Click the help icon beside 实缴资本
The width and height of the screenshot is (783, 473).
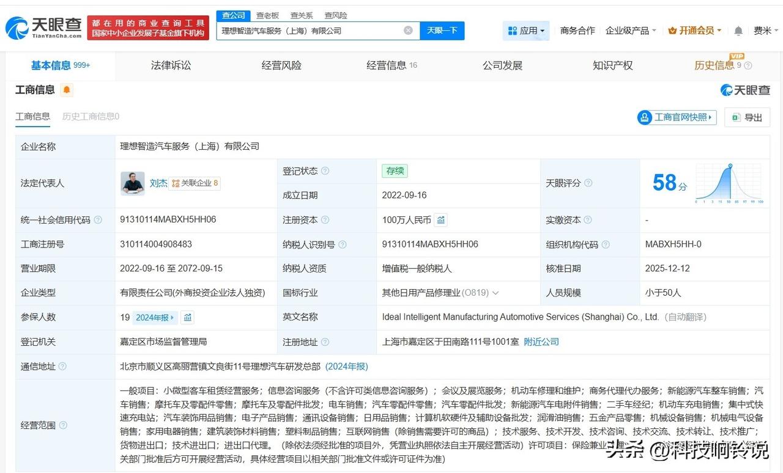point(588,220)
